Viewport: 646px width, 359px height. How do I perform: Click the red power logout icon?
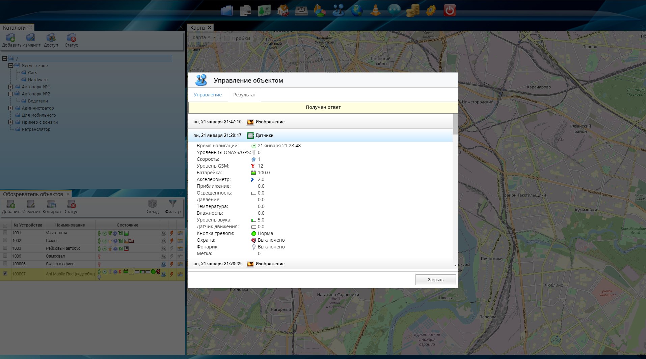(x=449, y=10)
